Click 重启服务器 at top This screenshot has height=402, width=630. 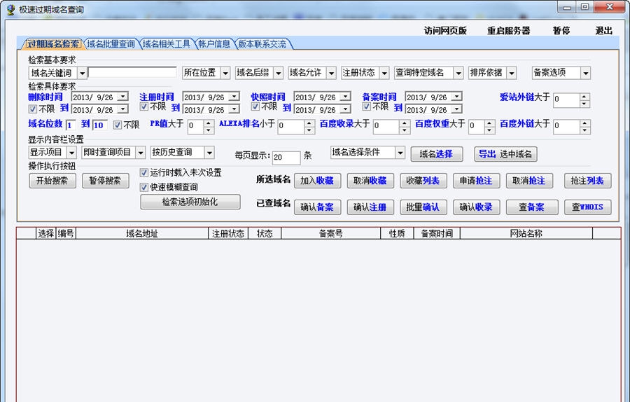coord(509,31)
